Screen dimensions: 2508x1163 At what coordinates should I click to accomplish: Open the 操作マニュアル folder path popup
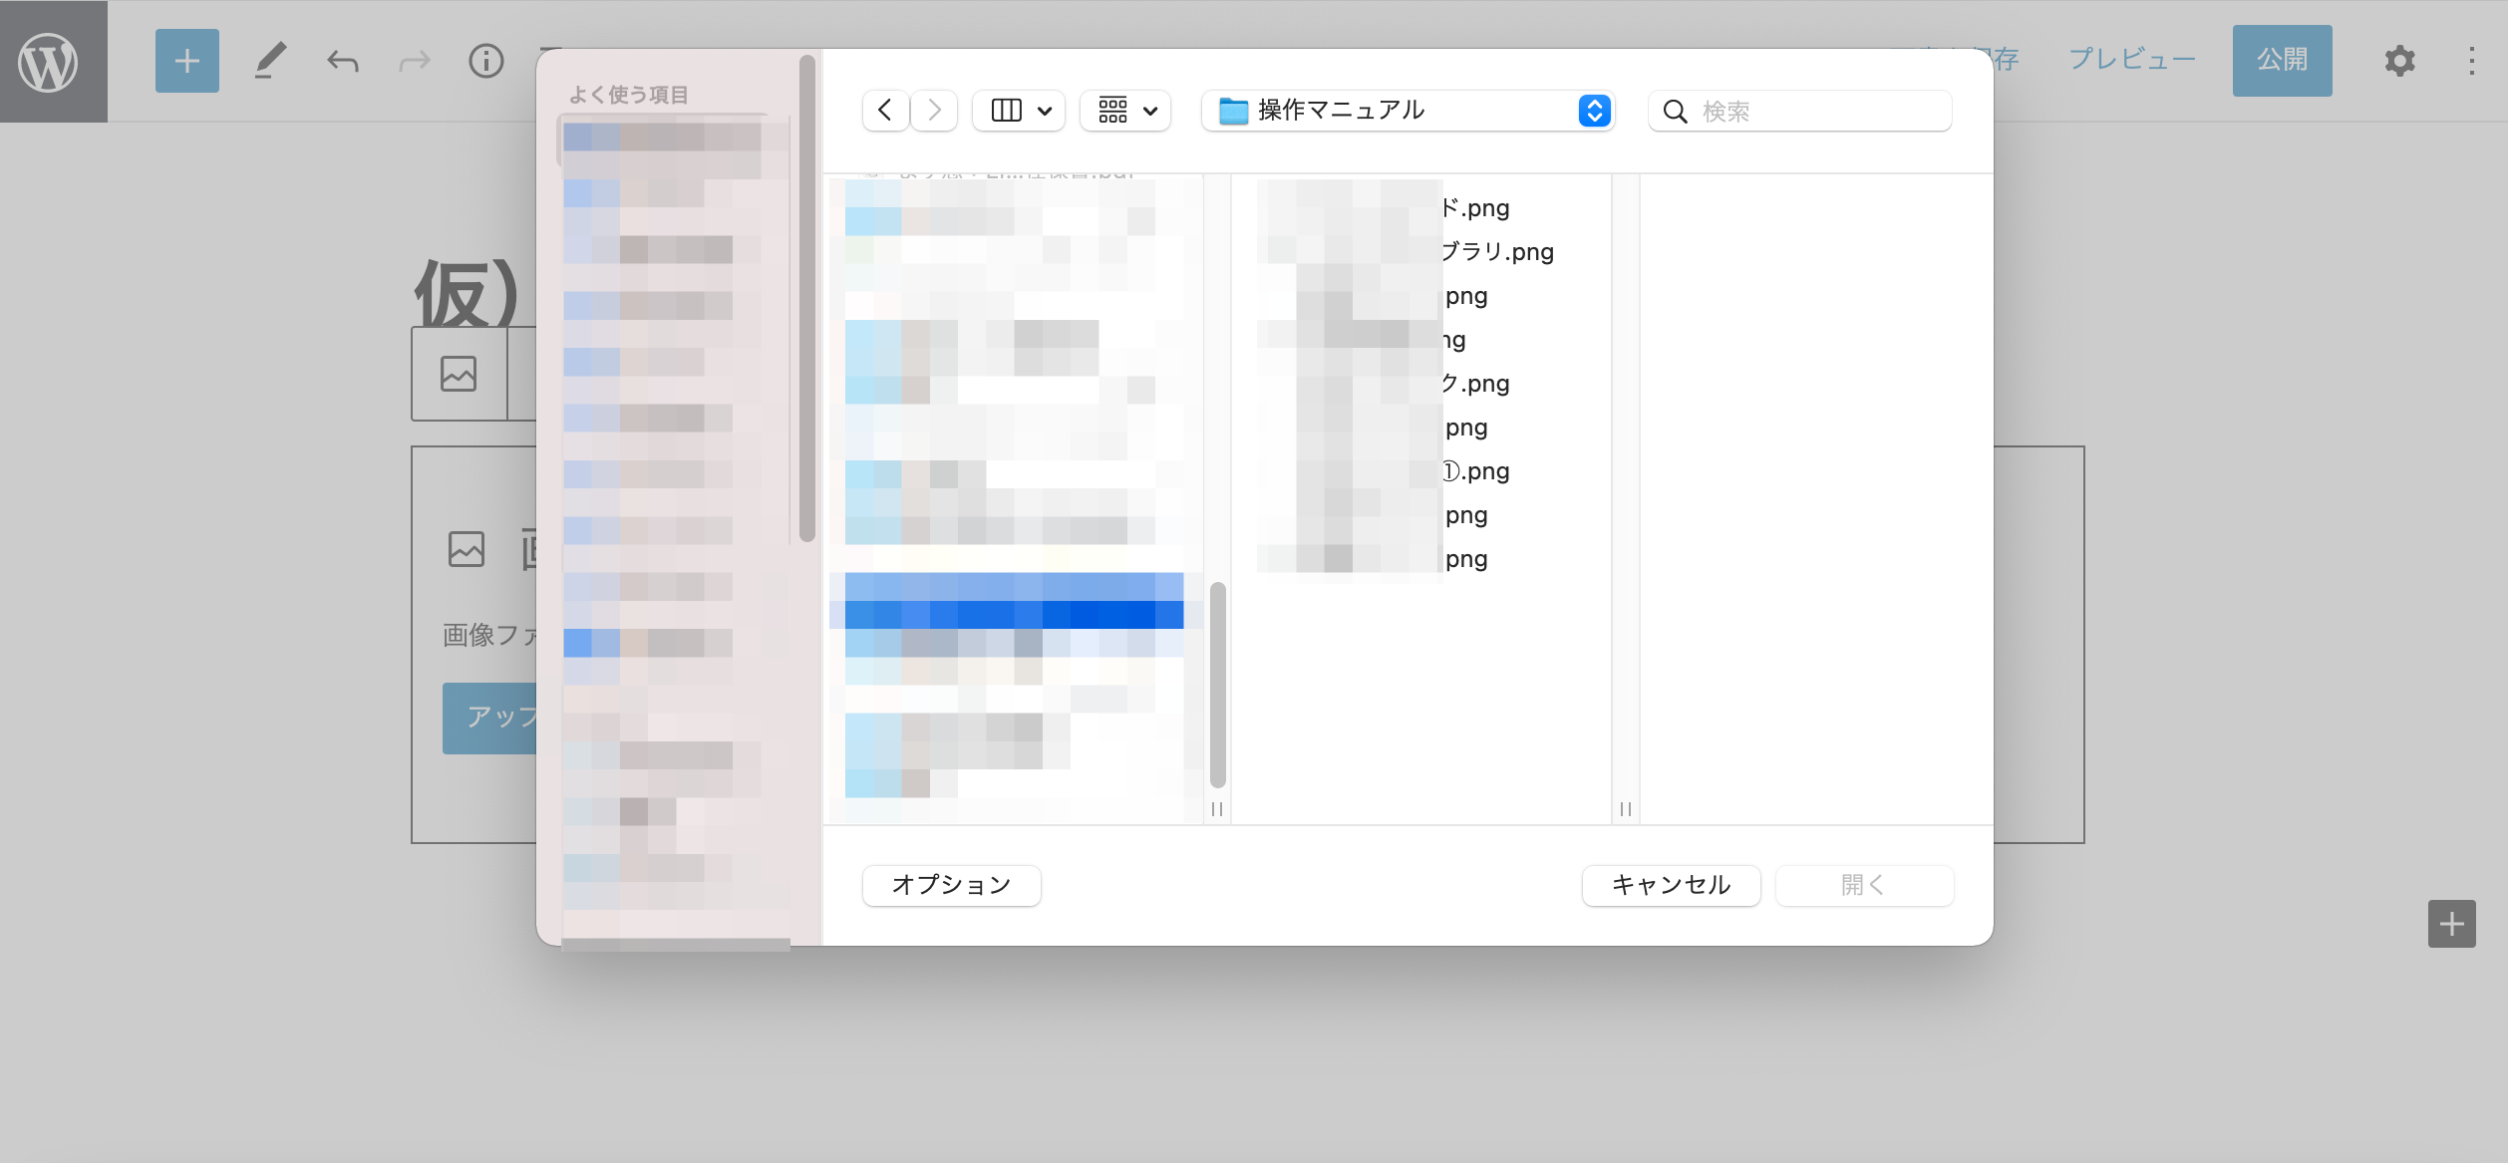click(1407, 111)
